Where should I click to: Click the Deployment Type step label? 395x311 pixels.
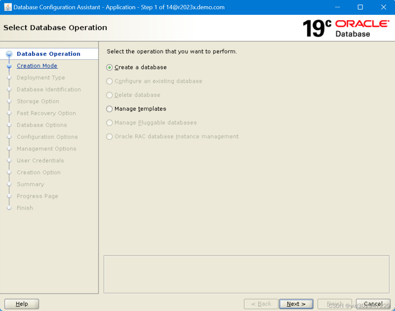[41, 78]
